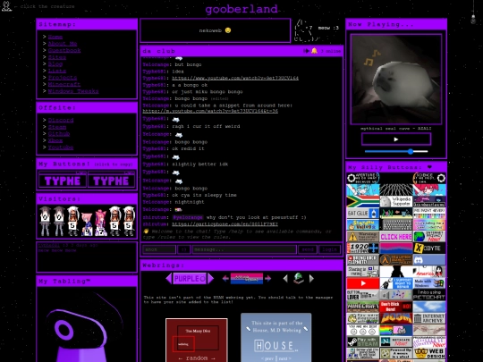Image resolution: width=483 pixels, height=362 pixels.
Task: Click the Stardew Valley badge
Action: click(363, 224)
